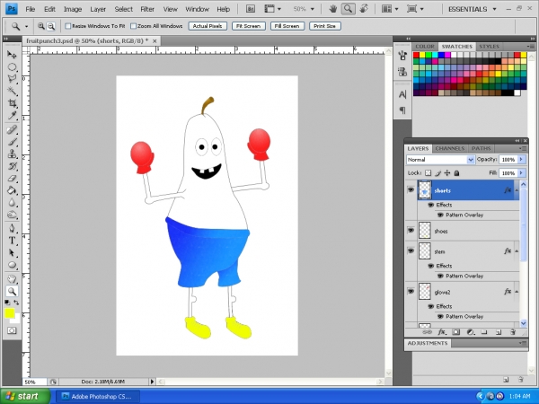The width and height of the screenshot is (539, 404).
Task: Toggle Quick Mask mode icon
Action: coord(12,330)
